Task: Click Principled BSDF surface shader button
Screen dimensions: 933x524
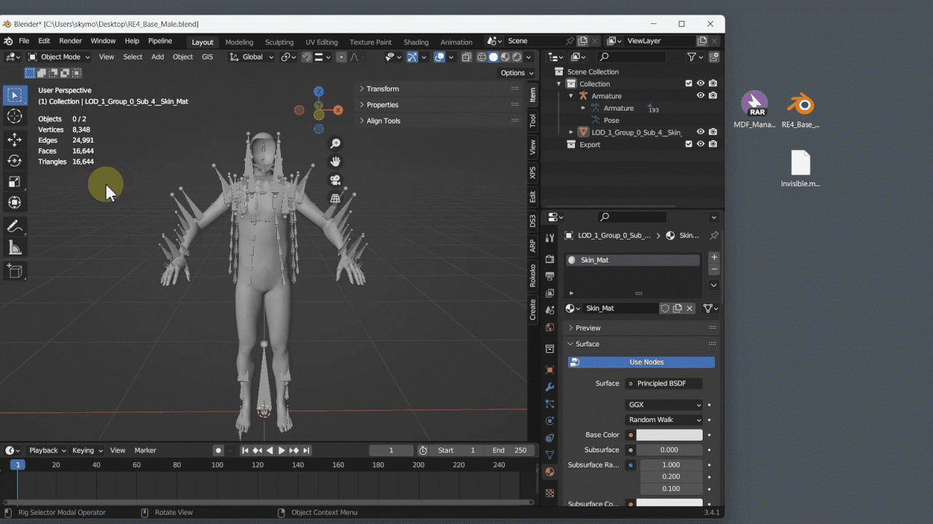Action: point(664,384)
